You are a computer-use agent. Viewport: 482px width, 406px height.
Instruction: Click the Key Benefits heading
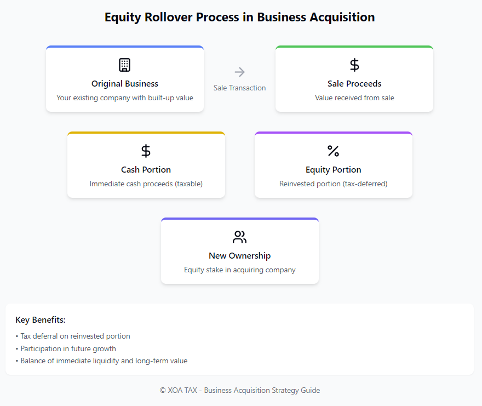coord(41,320)
